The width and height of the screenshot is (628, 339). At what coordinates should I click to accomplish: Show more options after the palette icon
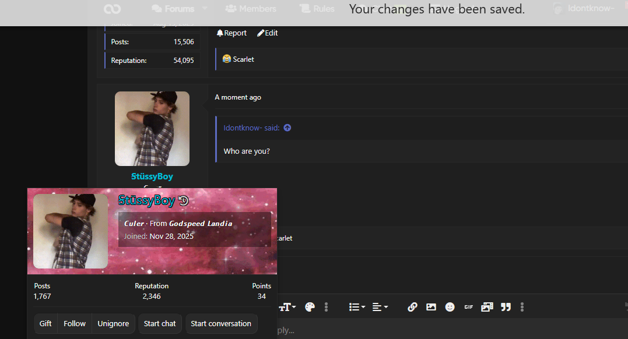(x=326, y=307)
